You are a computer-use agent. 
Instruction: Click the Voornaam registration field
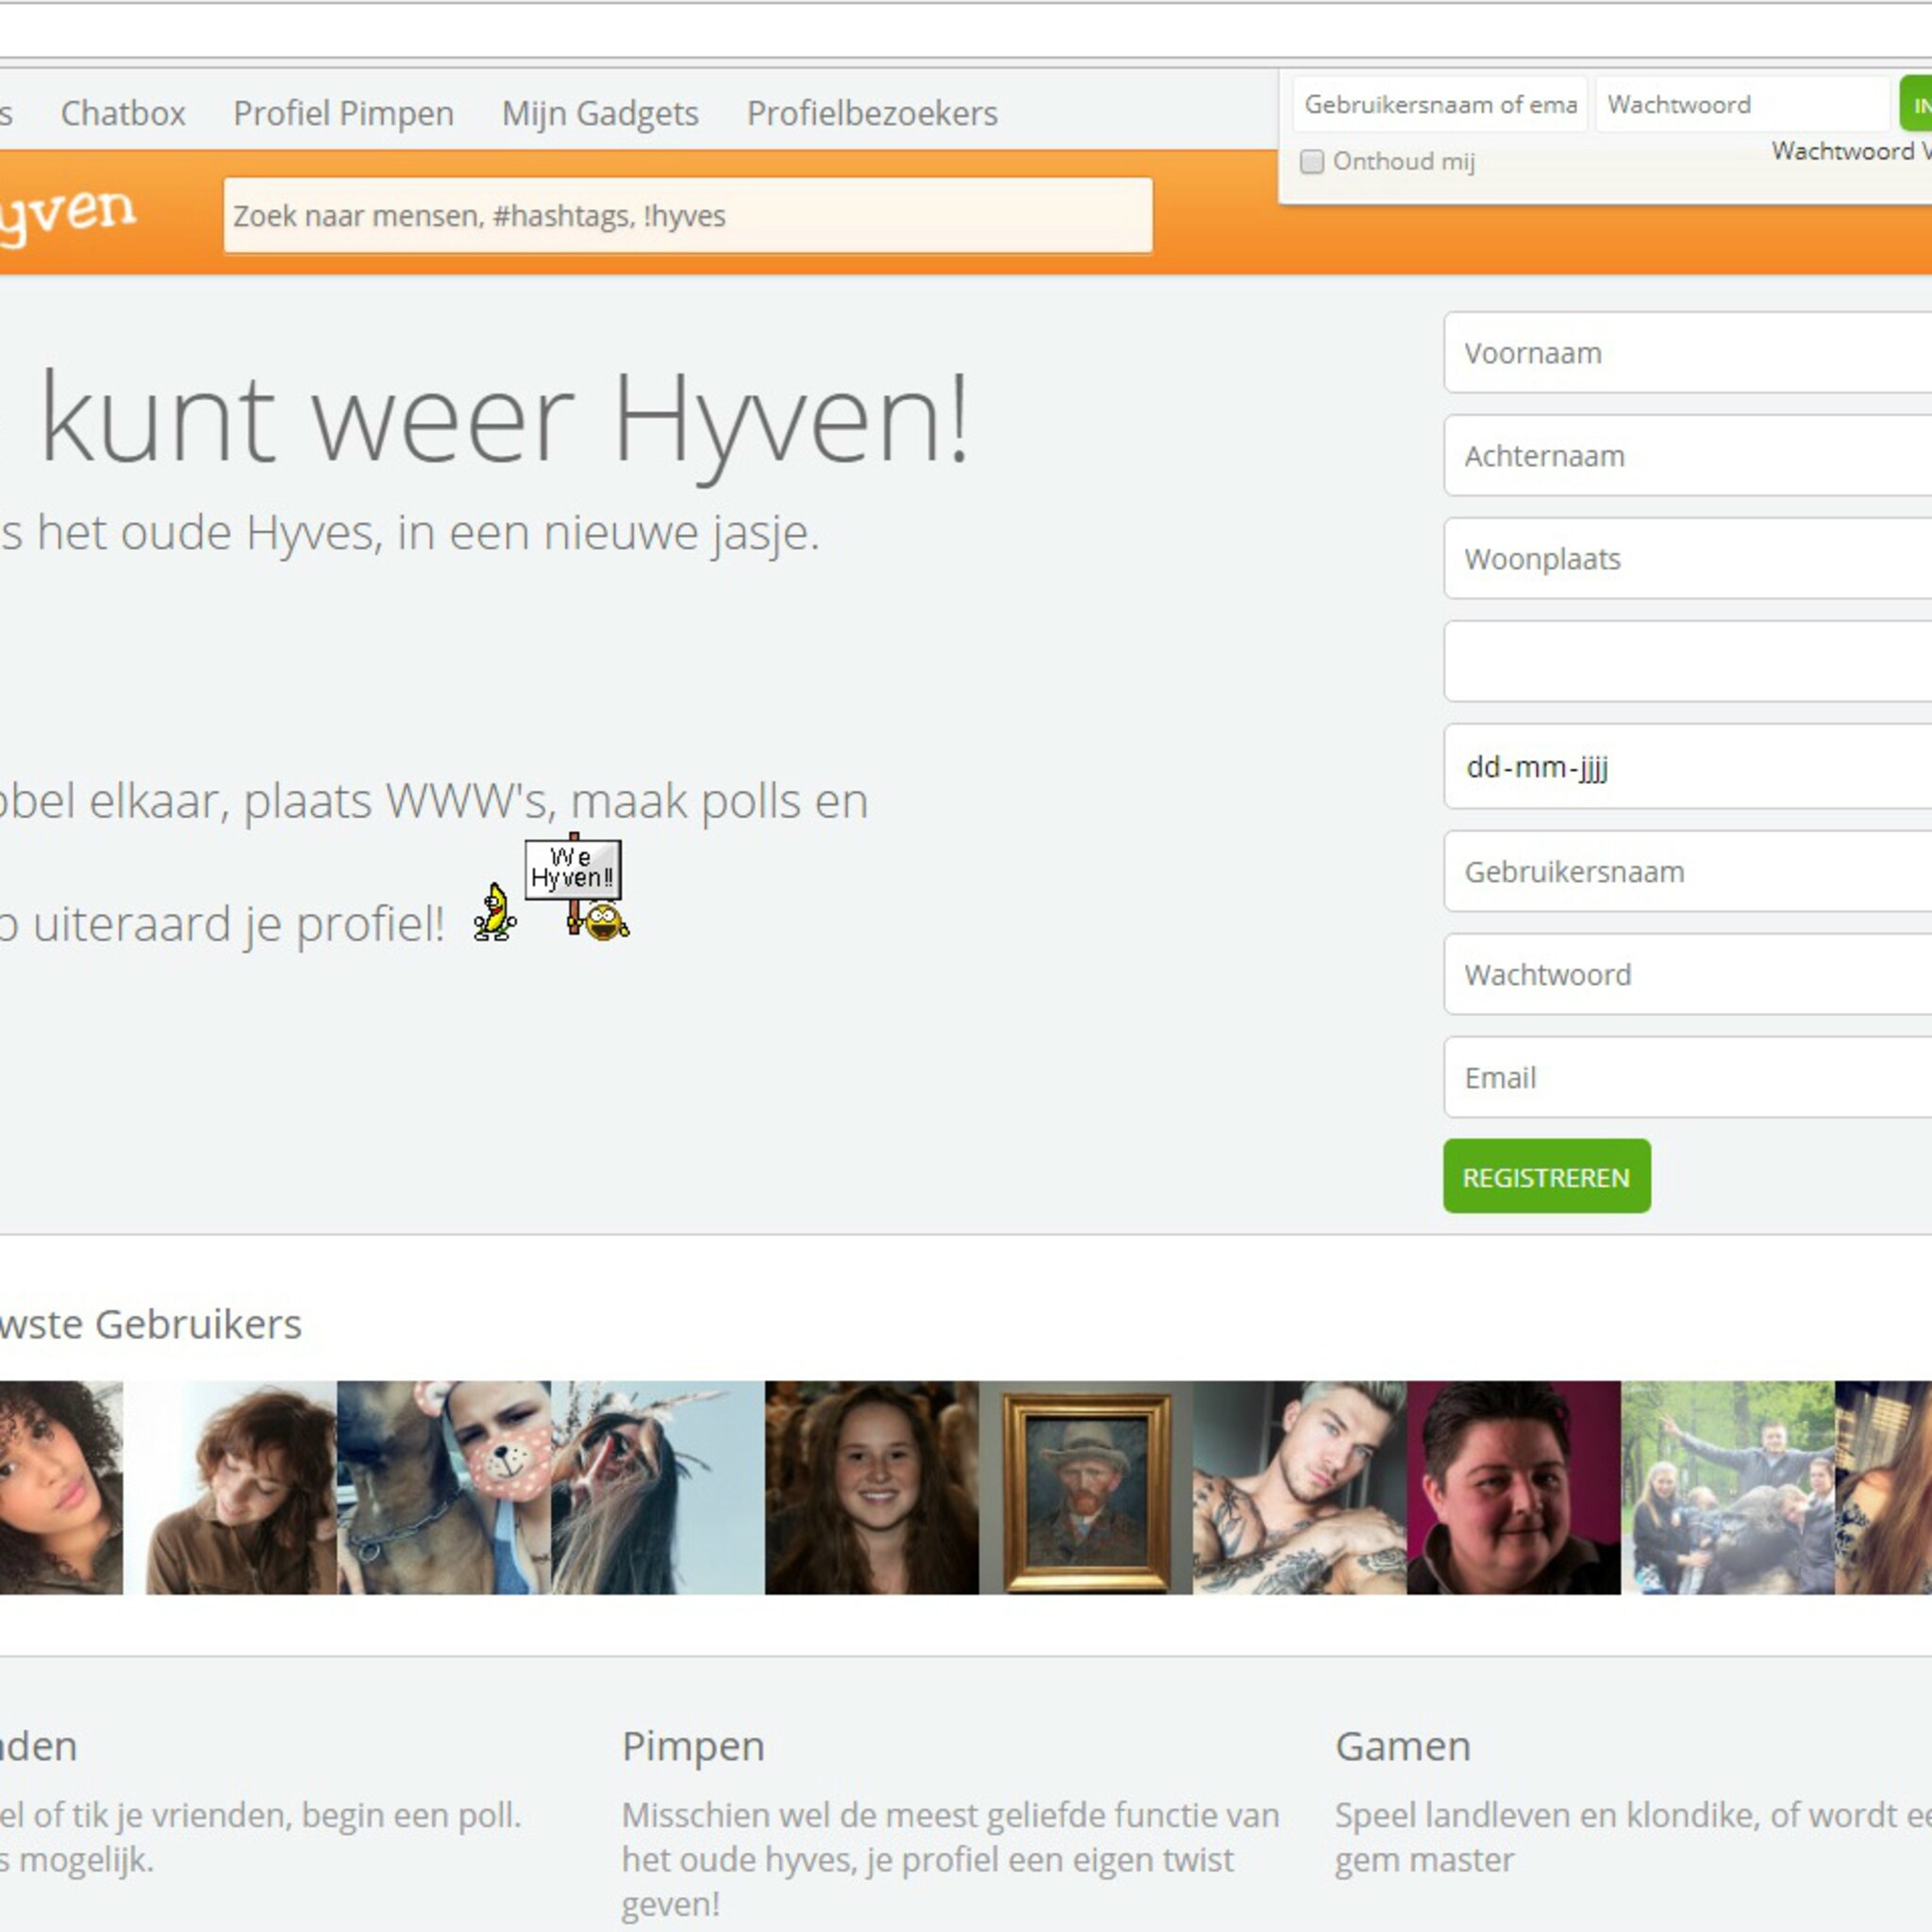pyautogui.click(x=1688, y=353)
